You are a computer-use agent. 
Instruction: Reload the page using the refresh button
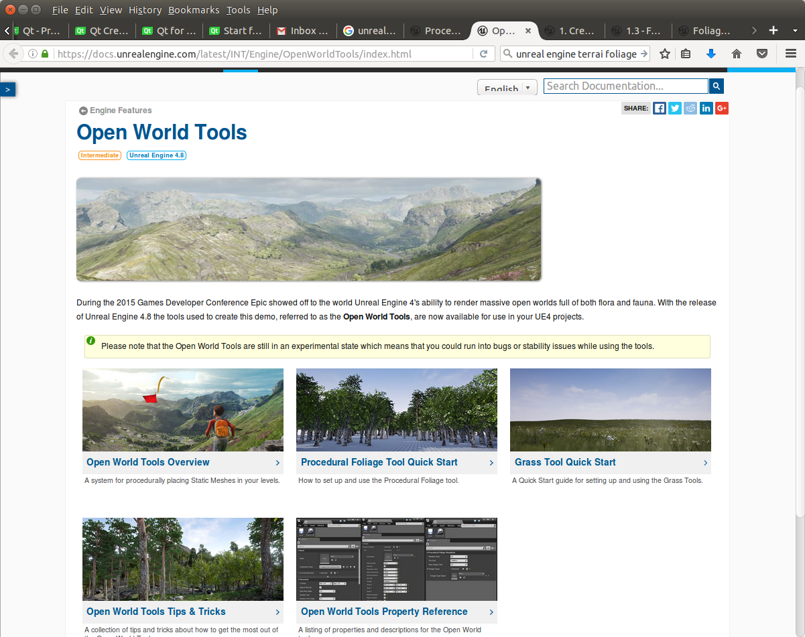tap(483, 54)
